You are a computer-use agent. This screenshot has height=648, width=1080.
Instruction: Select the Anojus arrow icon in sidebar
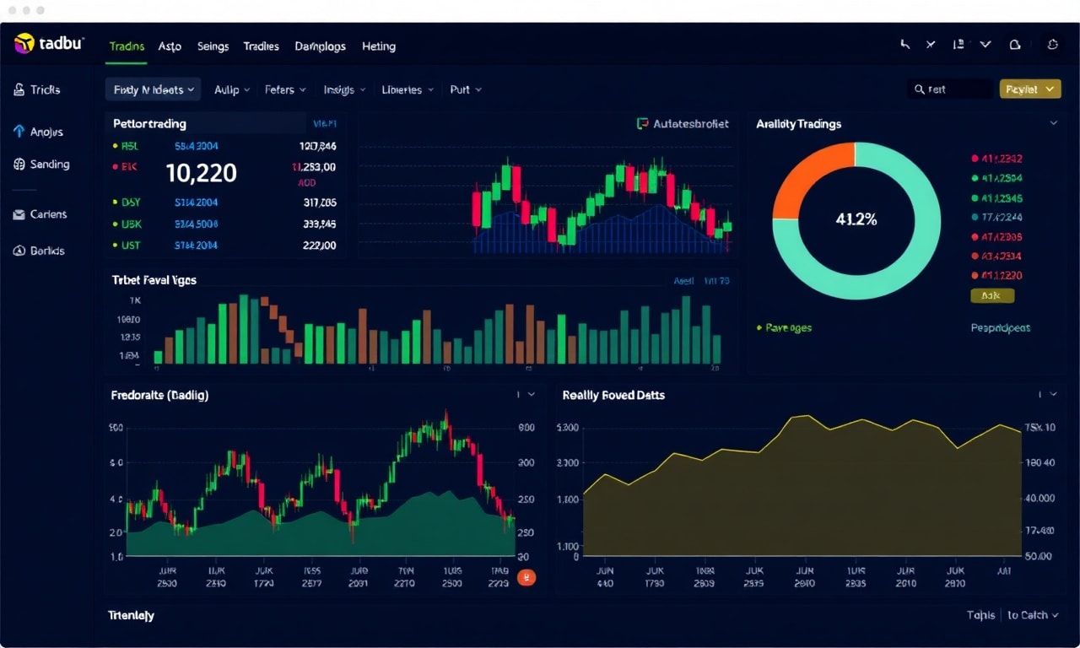19,132
